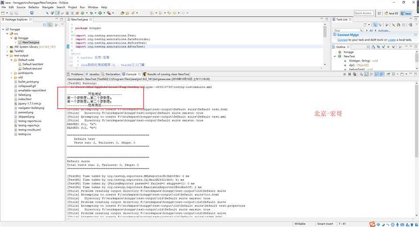Toggle Scroll Lock in the Console toolbar

(366, 74)
